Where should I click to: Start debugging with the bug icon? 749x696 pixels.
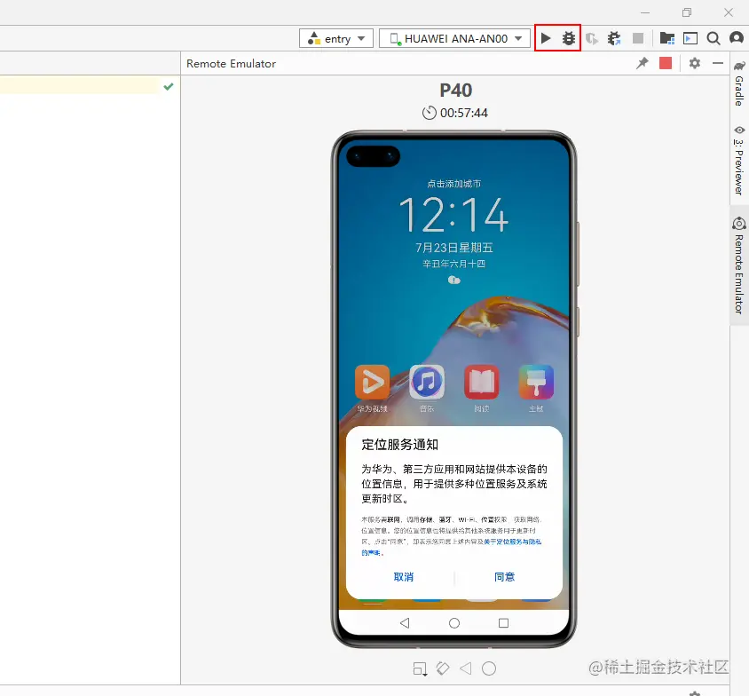(x=569, y=38)
